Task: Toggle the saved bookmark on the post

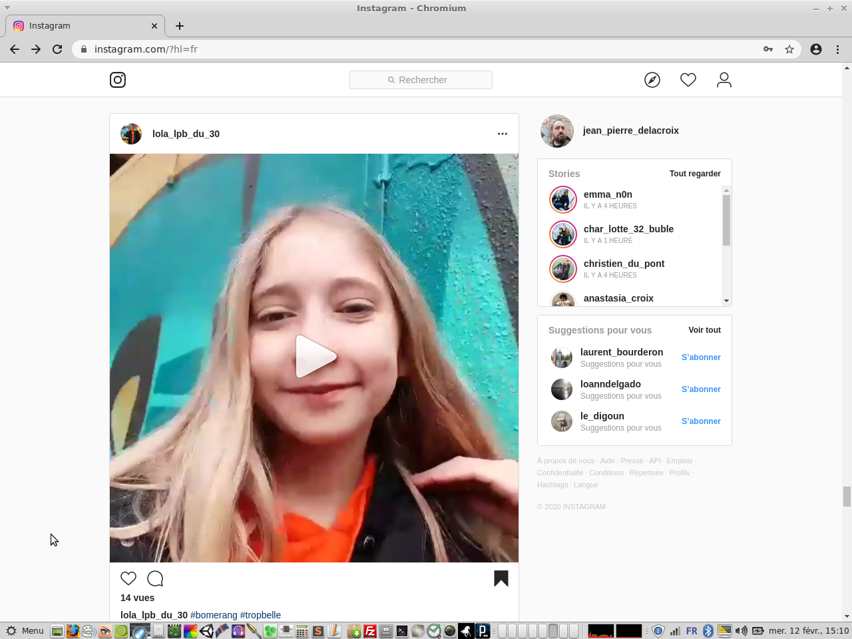Action: pyautogui.click(x=501, y=578)
